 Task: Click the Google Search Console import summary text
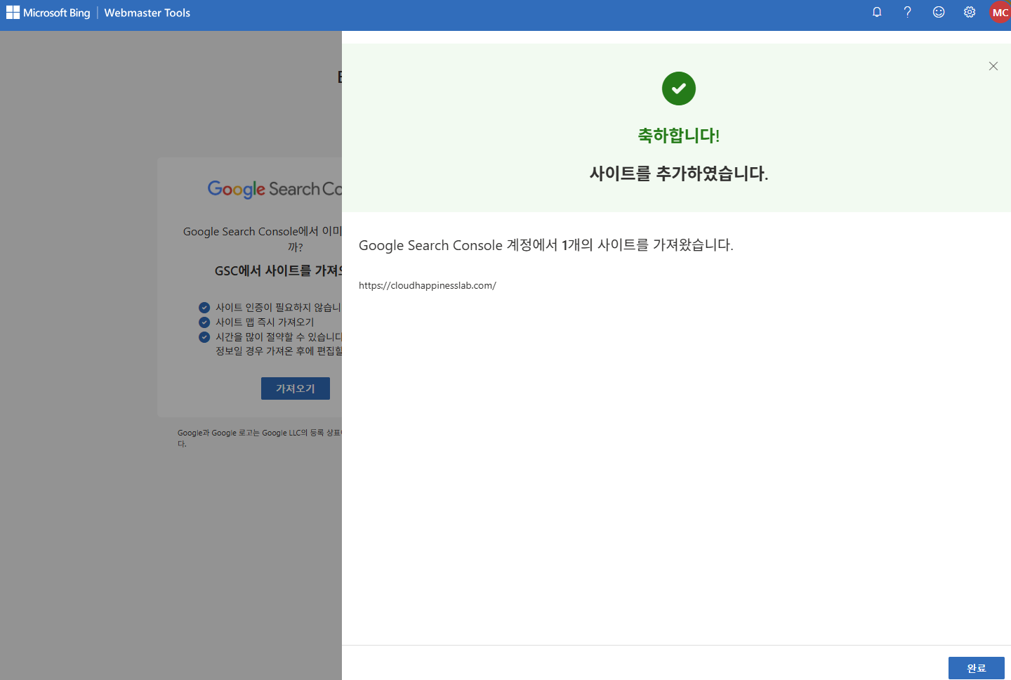[x=546, y=245]
